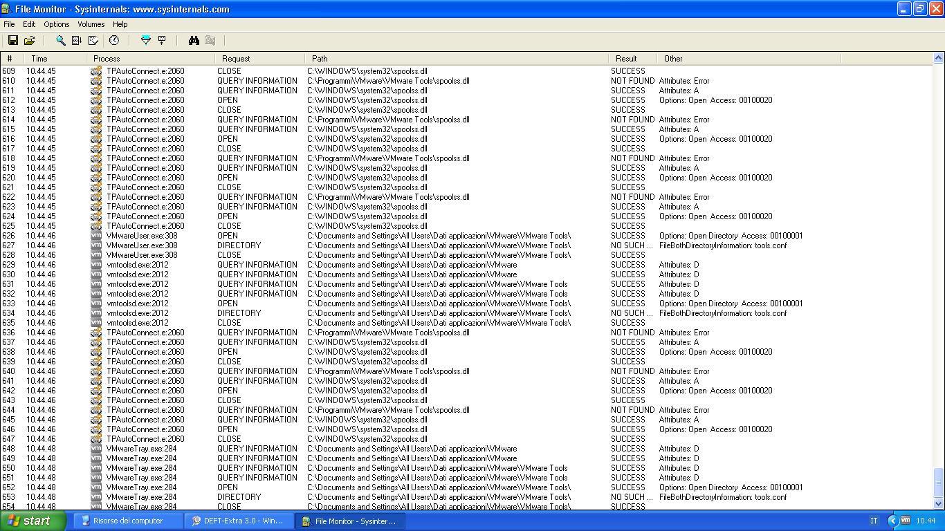Expand hidden system tray icons arrow
The width and height of the screenshot is (945, 531).
coord(892,521)
